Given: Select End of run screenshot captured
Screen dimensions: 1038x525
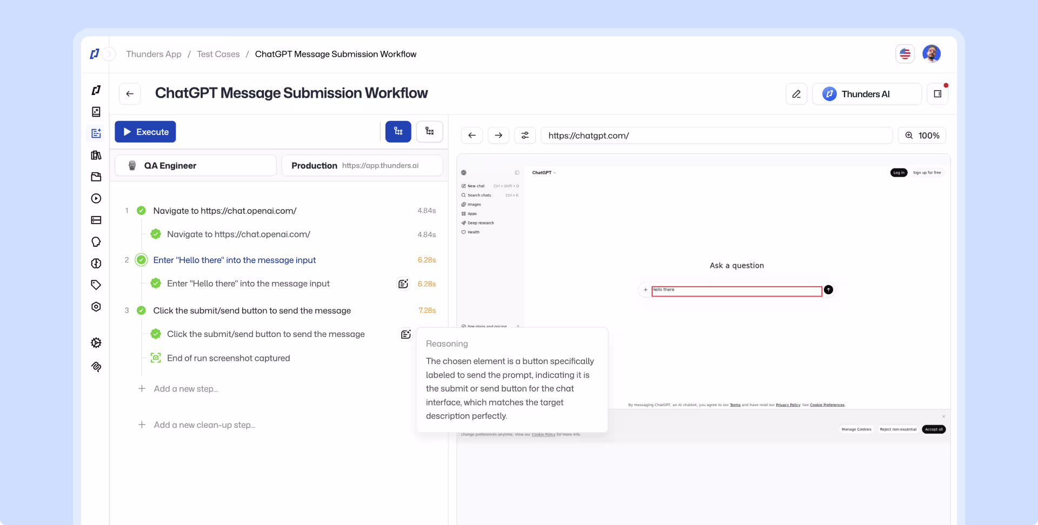Looking at the screenshot, I should (229, 358).
